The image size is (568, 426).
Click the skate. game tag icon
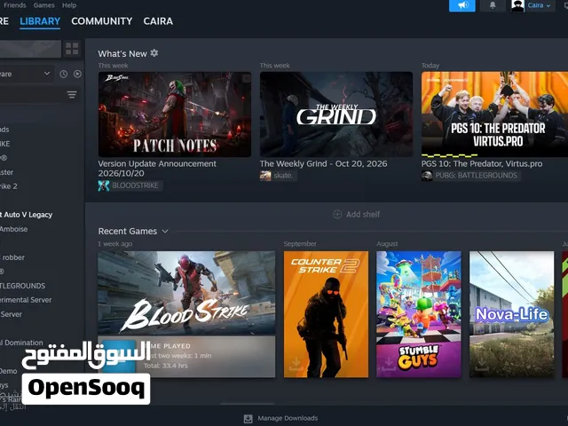coord(265,176)
